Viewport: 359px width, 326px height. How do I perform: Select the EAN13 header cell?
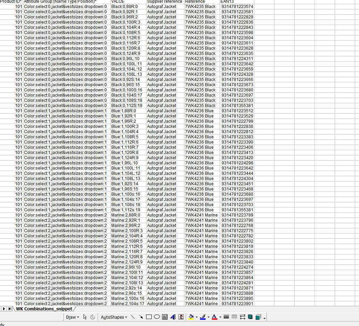click(x=237, y=2)
